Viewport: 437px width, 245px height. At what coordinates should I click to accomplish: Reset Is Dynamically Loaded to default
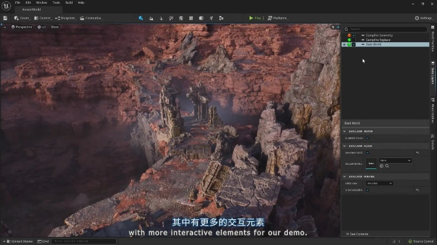[417, 190]
